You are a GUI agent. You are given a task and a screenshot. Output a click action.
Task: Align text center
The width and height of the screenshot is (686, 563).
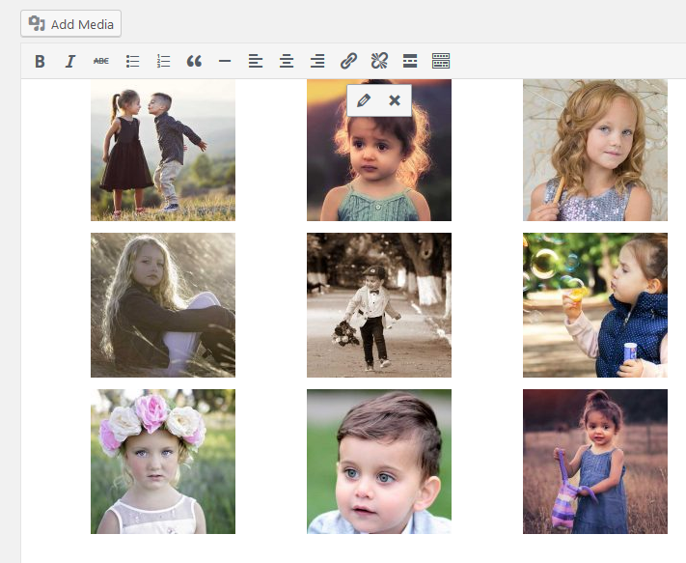(x=287, y=62)
